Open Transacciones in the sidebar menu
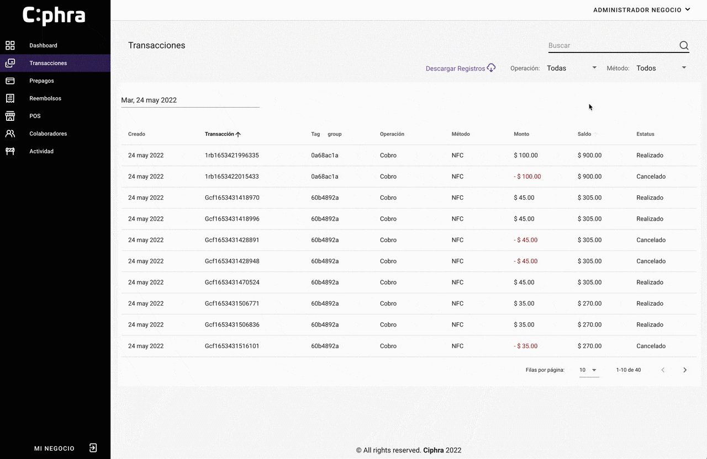This screenshot has height=459, width=707. tap(48, 63)
